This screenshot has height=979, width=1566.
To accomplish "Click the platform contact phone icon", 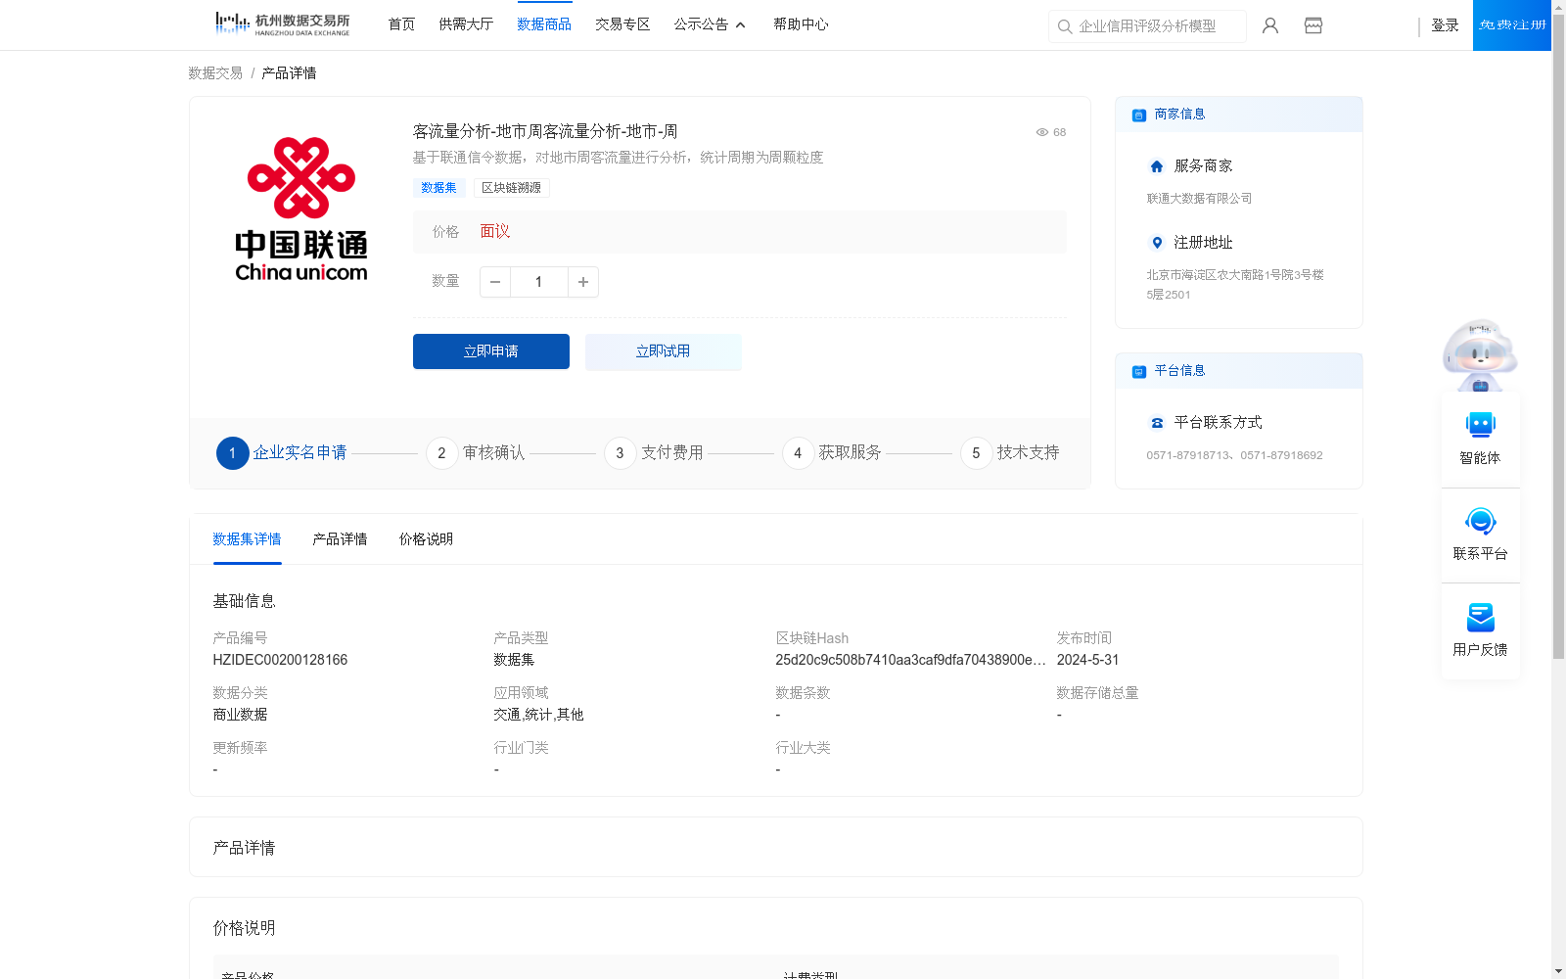I will tap(1157, 423).
